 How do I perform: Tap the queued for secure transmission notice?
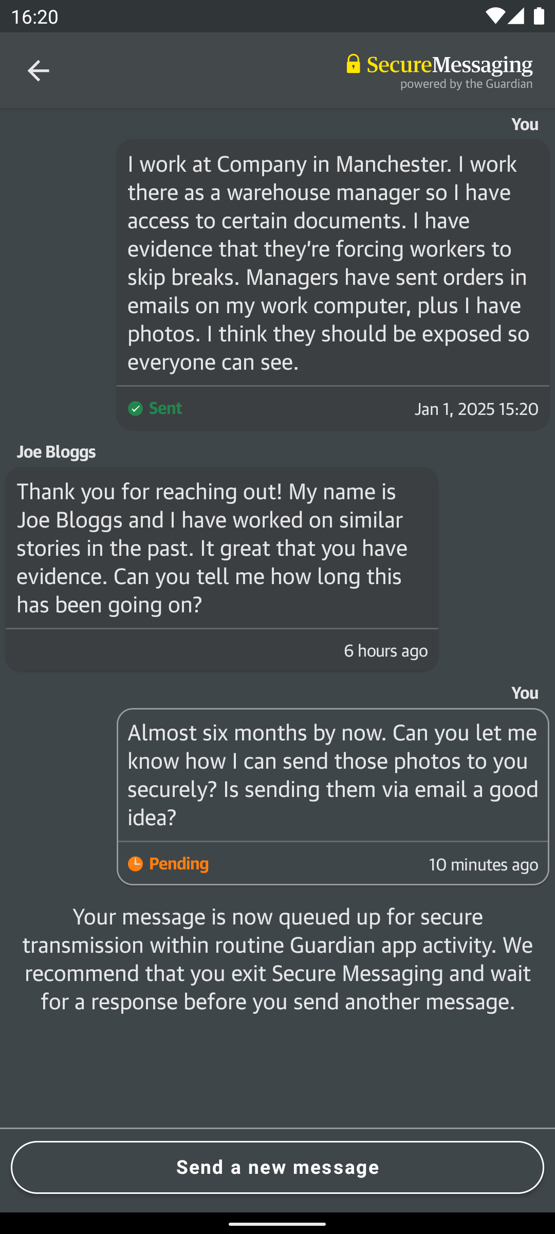pos(277,959)
